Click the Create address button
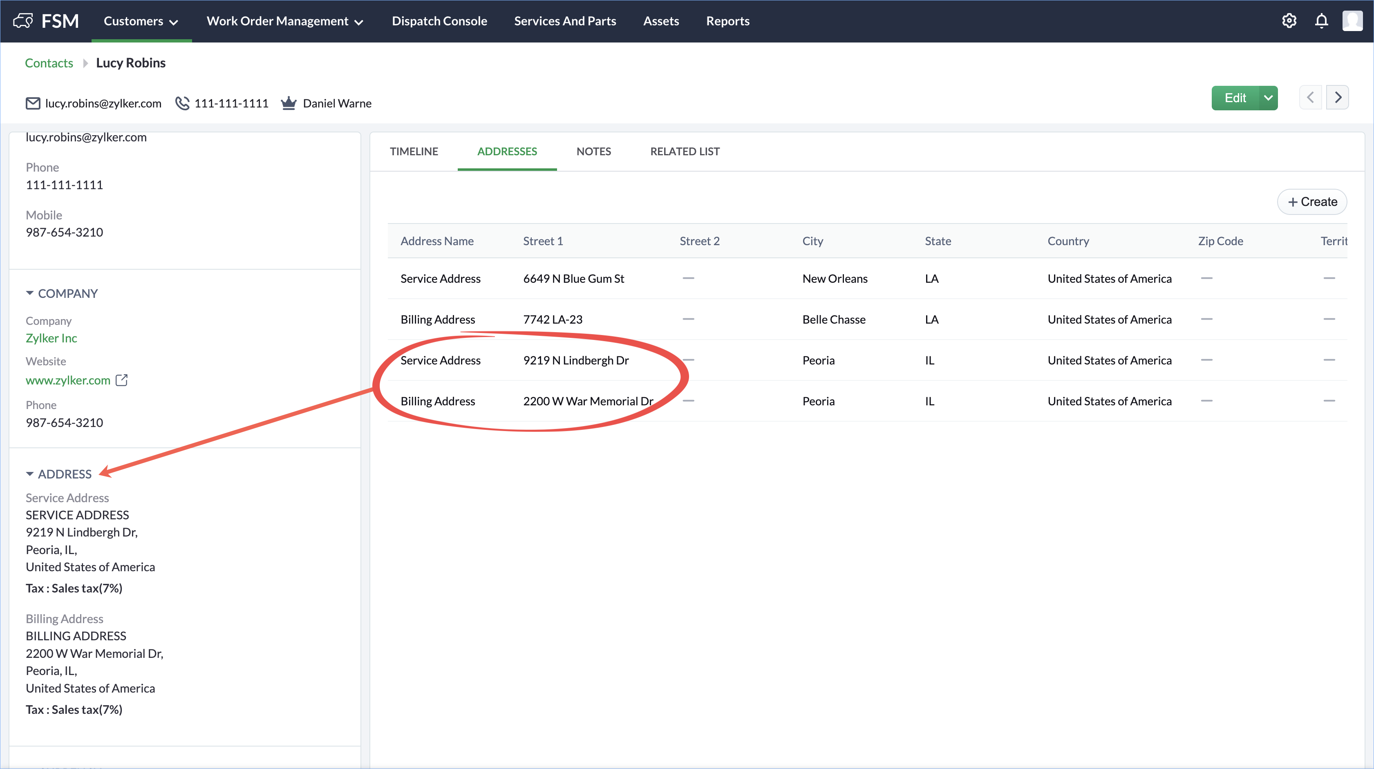 pos(1312,202)
